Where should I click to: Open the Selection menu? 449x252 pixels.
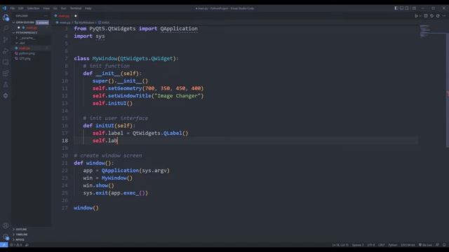click(x=33, y=8)
